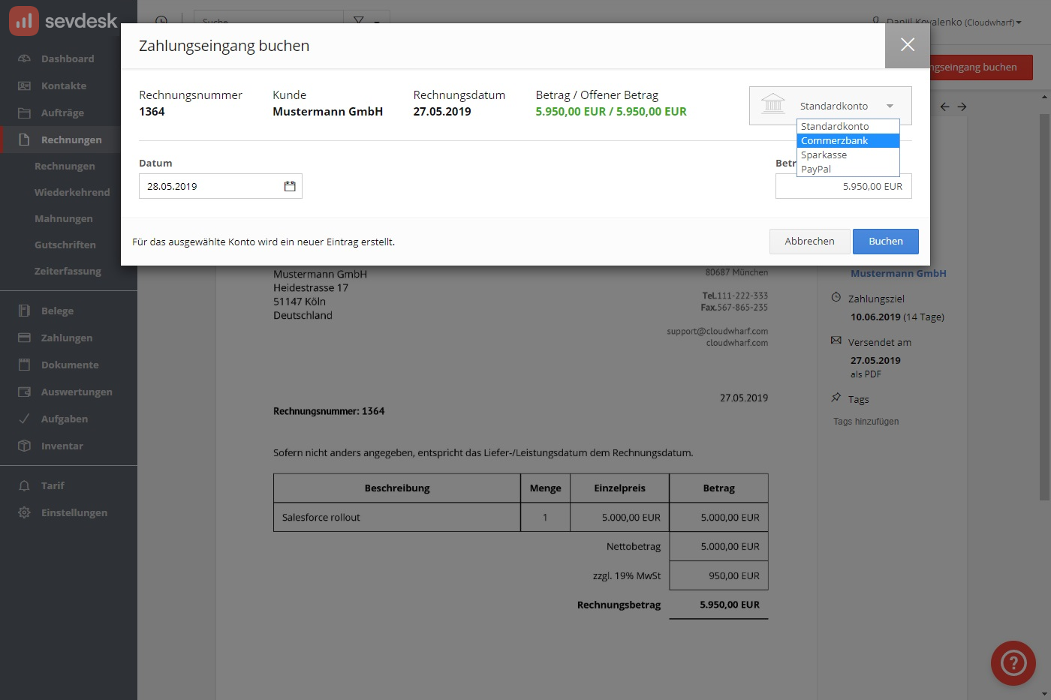This screenshot has width=1051, height=700.
Task: Click the Dokumente icon in sidebar
Action: (x=24, y=365)
